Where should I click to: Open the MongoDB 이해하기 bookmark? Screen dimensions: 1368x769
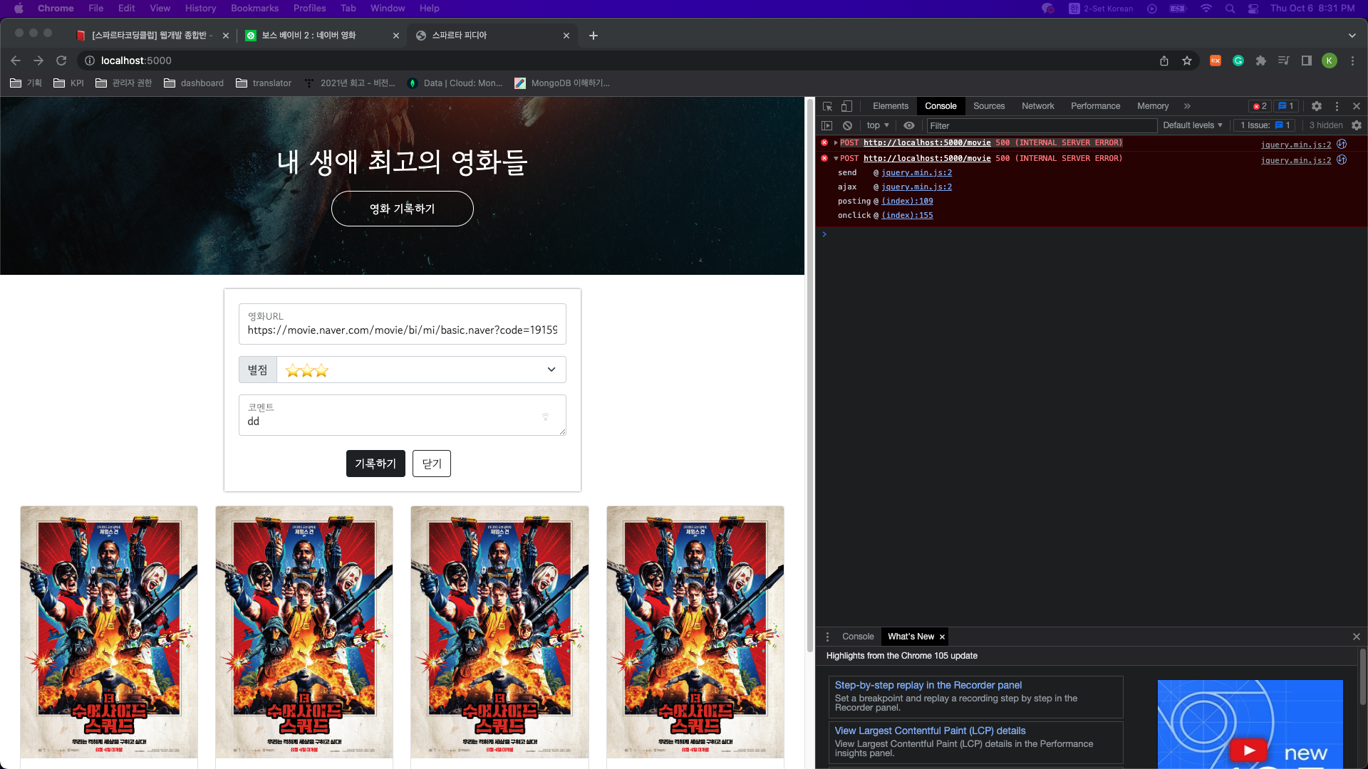(x=562, y=83)
